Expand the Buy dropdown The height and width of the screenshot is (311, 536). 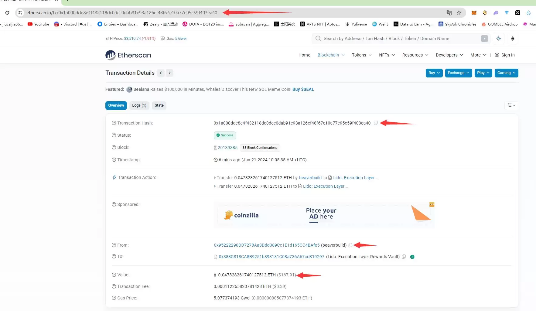[x=434, y=73]
